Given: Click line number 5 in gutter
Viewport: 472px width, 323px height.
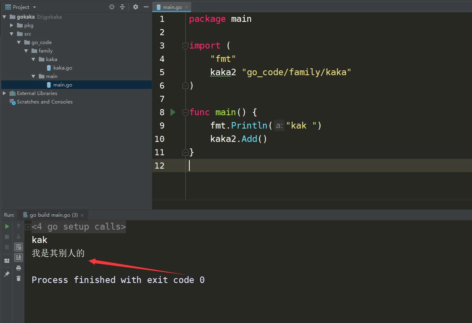Looking at the screenshot, I should pyautogui.click(x=162, y=72).
